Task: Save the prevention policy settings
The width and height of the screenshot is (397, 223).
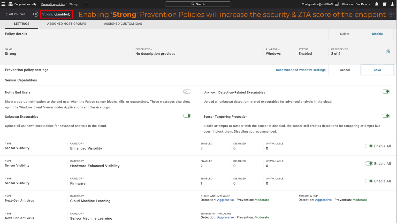Action: (x=377, y=70)
